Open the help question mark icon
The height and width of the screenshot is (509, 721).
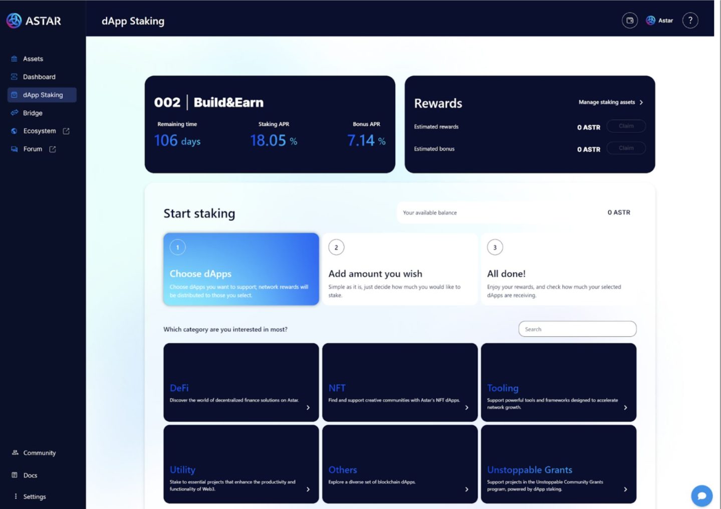click(690, 21)
